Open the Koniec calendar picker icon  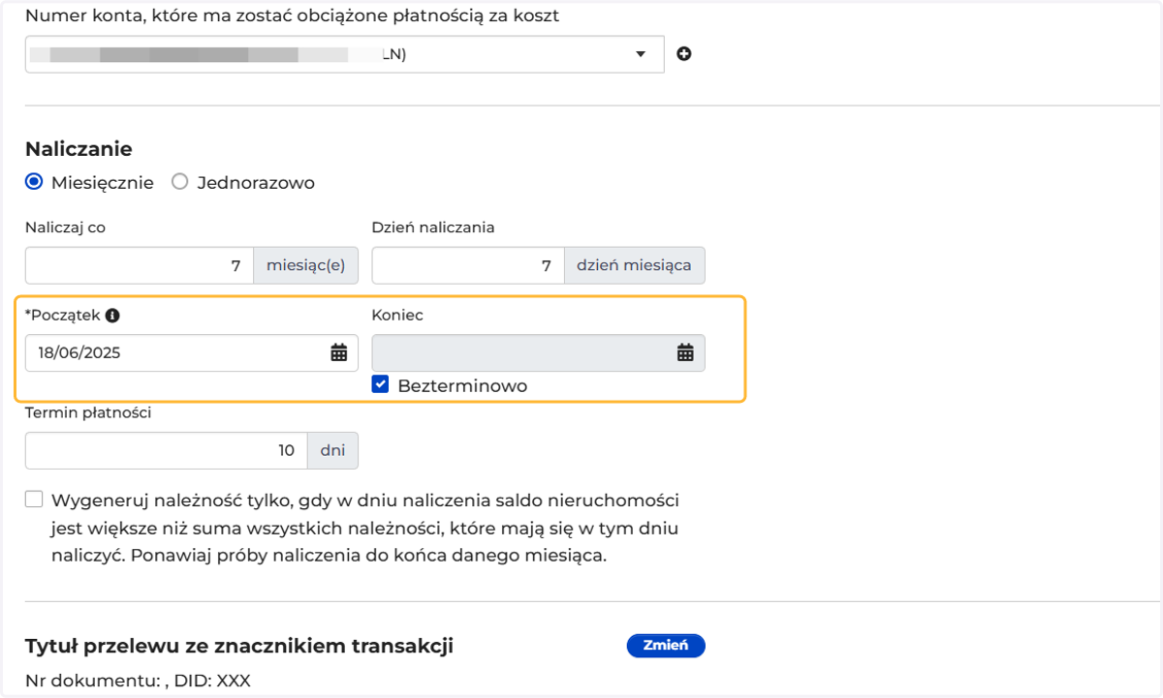(685, 352)
